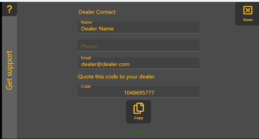Image resolution: width=259 pixels, height=139 pixels.
Task: Copy the code with the overlapping pages icon
Action: pyautogui.click(x=139, y=108)
